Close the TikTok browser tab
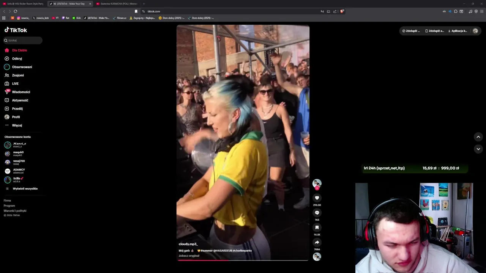This screenshot has width=486, height=273. 90,4
